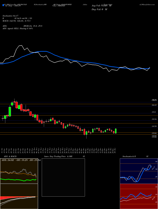The width and height of the screenshot is (158, 209).
Task: Click the 166.83 price axis label
Action: [x=154, y=105]
